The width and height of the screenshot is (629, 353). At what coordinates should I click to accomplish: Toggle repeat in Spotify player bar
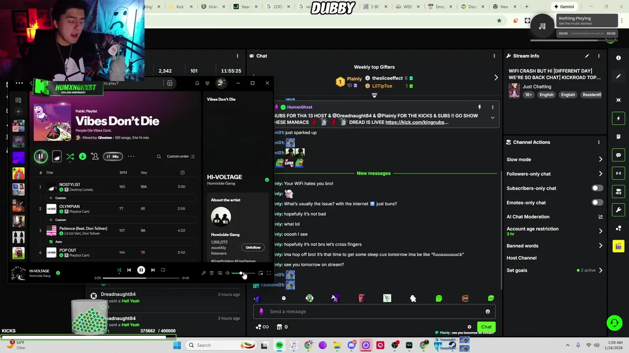163,270
